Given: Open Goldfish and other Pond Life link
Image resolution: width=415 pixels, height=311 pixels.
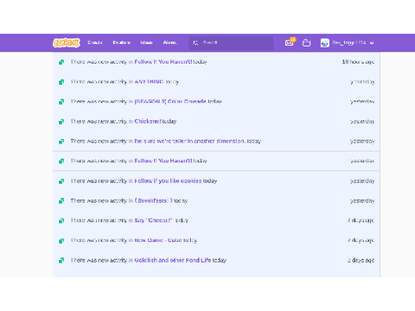Looking at the screenshot, I should click(173, 260).
